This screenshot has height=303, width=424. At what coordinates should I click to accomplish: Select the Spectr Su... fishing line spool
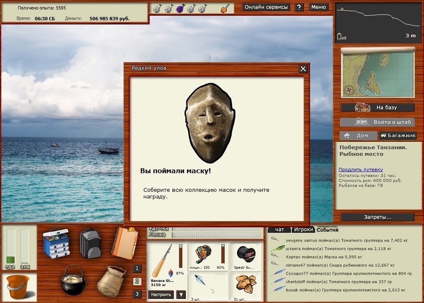coord(245,256)
